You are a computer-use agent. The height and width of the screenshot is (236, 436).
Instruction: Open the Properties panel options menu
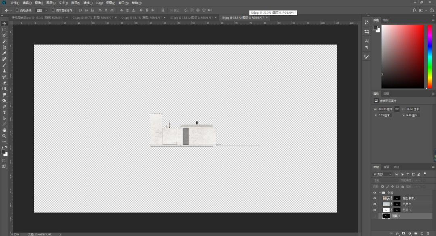[x=433, y=94]
